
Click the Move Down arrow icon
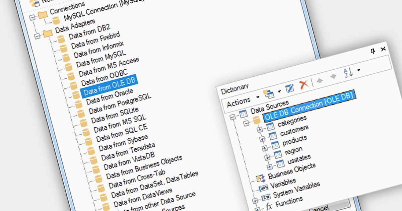(x=333, y=77)
